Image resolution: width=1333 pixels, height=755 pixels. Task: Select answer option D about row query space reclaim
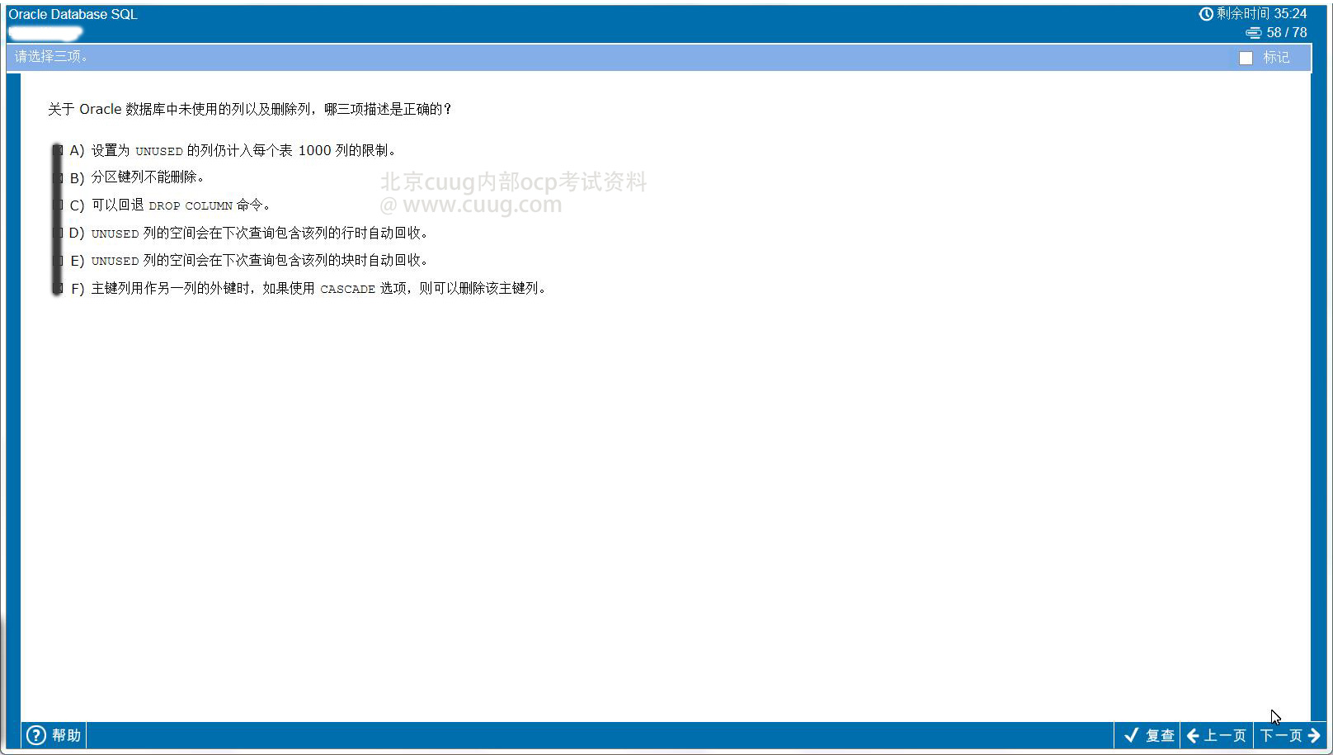[x=57, y=233]
